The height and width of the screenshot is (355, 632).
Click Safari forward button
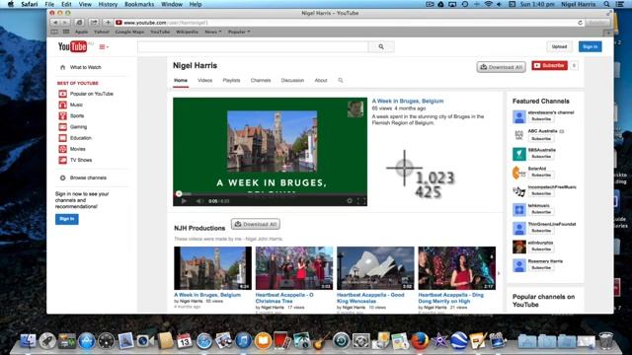pos(65,23)
